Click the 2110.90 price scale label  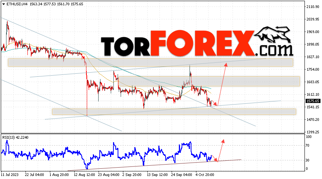tap(313, 7)
